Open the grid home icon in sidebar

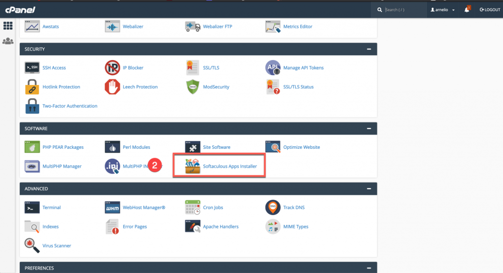pyautogui.click(x=8, y=26)
